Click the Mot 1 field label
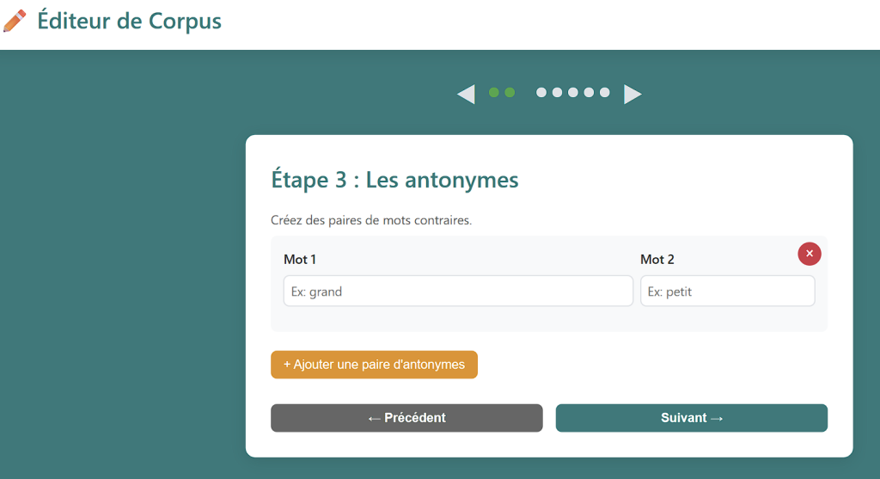This screenshot has height=479, width=880. tap(300, 260)
